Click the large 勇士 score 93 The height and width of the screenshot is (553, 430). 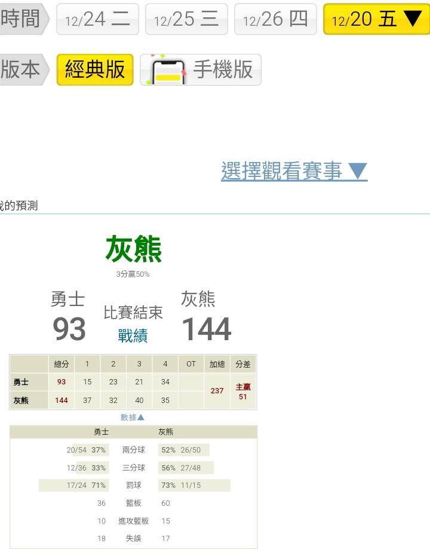69,329
